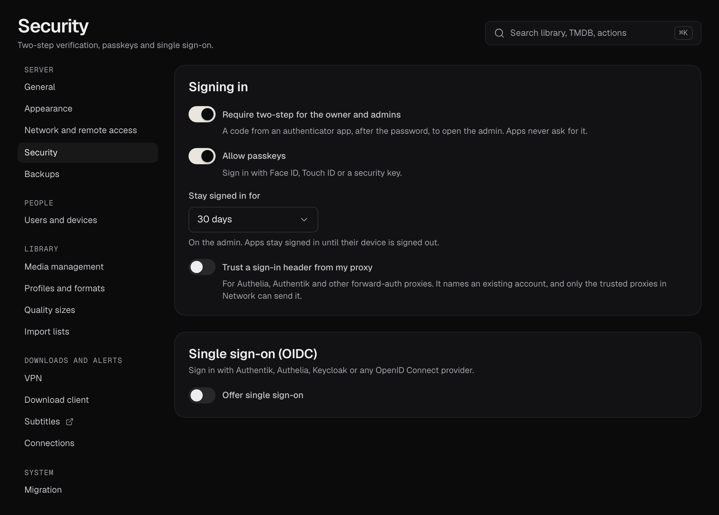Go to the Migration page

click(x=88, y=490)
